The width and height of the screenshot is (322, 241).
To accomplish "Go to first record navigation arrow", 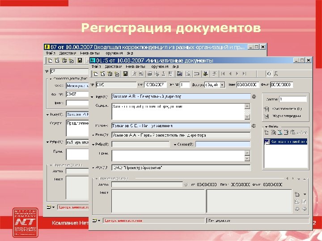I will pyautogui.click(x=223, y=74).
